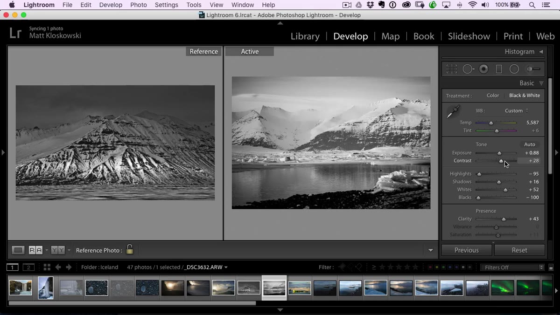Open the Print module
560x315 pixels.
click(x=513, y=36)
